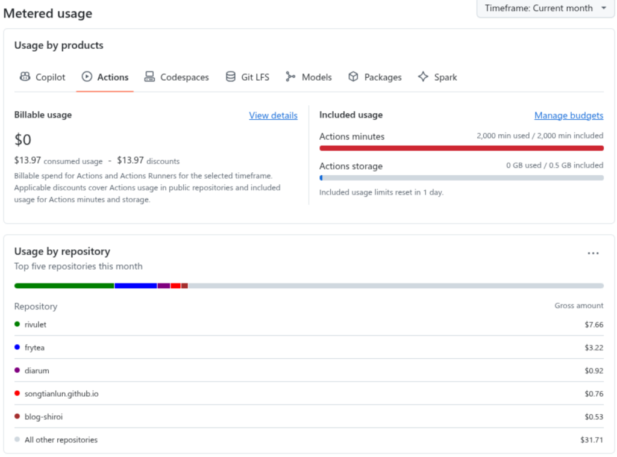Click the $7.66 gross amount

[x=594, y=325]
